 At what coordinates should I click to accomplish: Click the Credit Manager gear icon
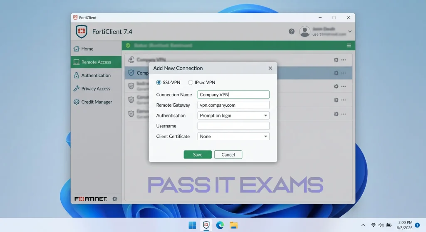point(77,102)
